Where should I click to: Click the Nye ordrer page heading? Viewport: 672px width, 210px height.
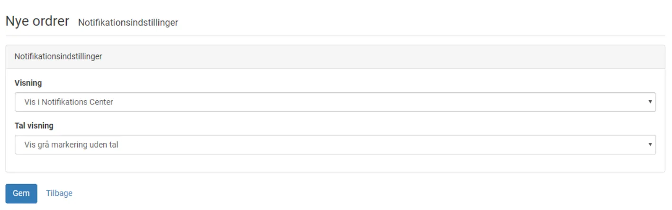[37, 22]
